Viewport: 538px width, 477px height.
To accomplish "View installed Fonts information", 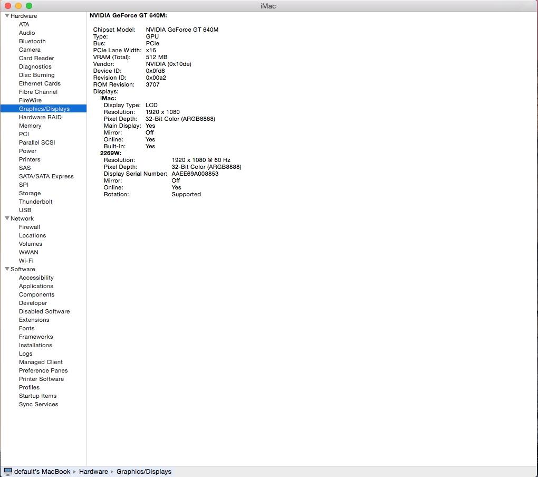I will point(26,328).
